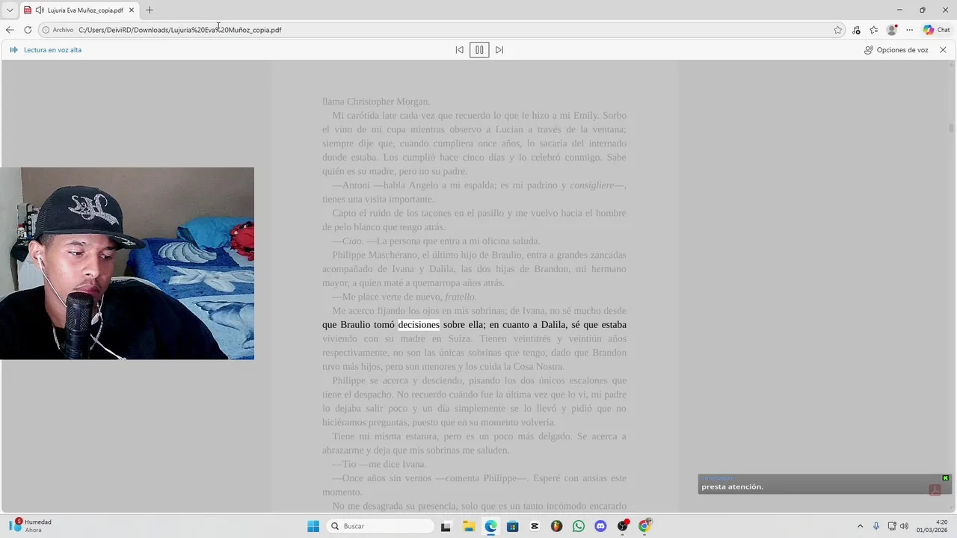Click the browser back arrow

[x=10, y=30]
